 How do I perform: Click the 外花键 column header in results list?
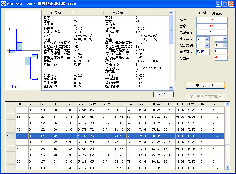[119, 13]
